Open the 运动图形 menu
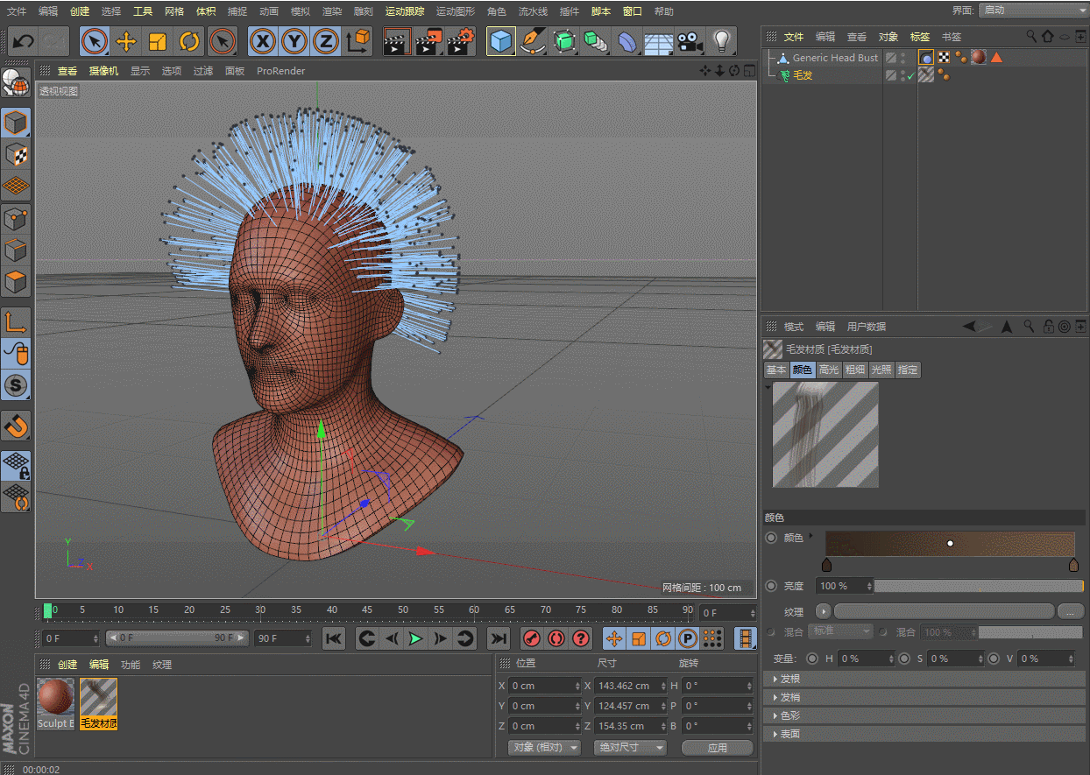Viewport: 1090px width, 775px height. (456, 11)
